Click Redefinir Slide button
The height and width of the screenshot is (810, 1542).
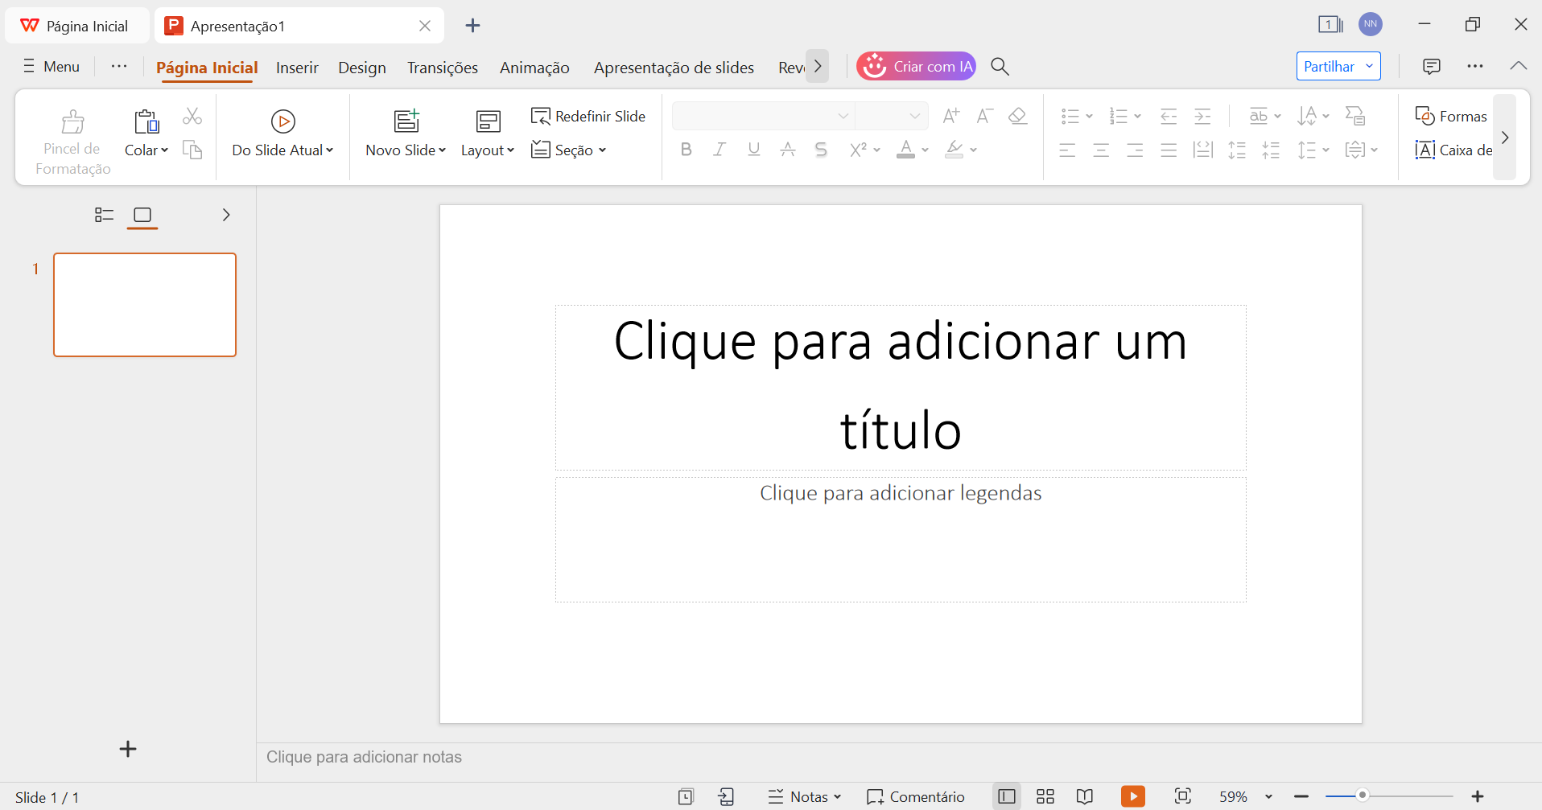pyautogui.click(x=588, y=117)
